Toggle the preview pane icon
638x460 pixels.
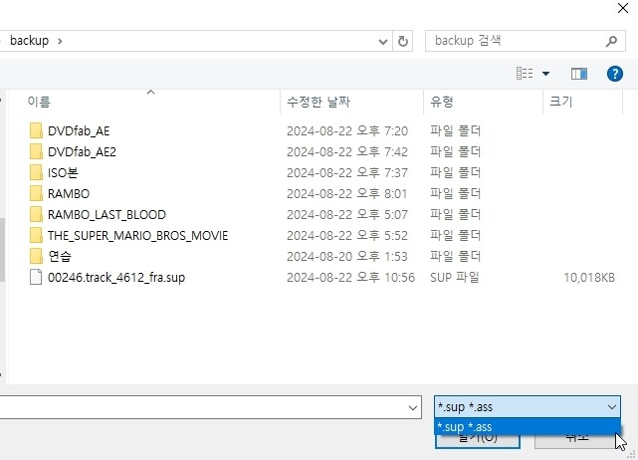point(579,74)
